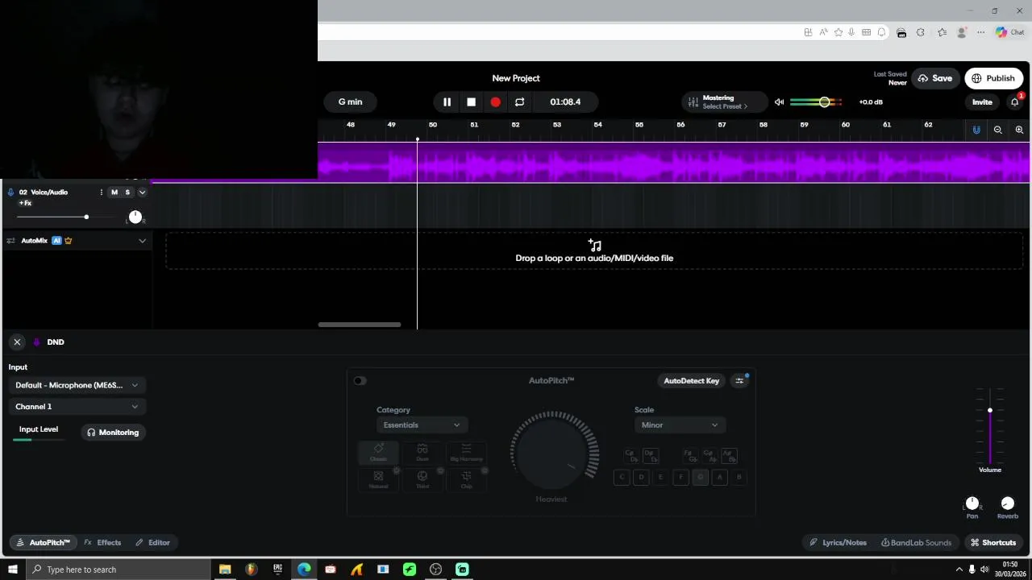Open Voice/Audio track options menu
This screenshot has width=1032, height=580.
[101, 193]
